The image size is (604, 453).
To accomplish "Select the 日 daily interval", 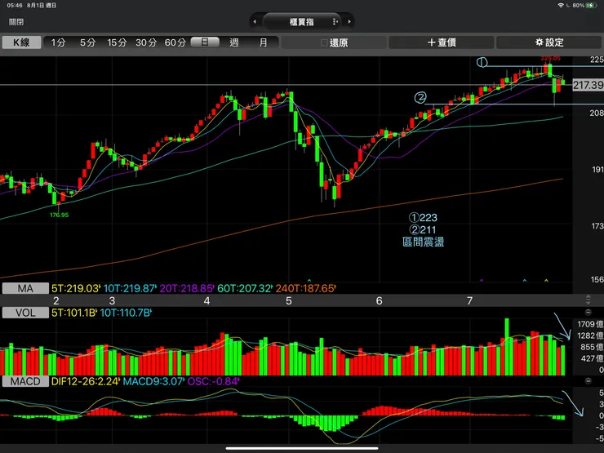I will coord(205,42).
